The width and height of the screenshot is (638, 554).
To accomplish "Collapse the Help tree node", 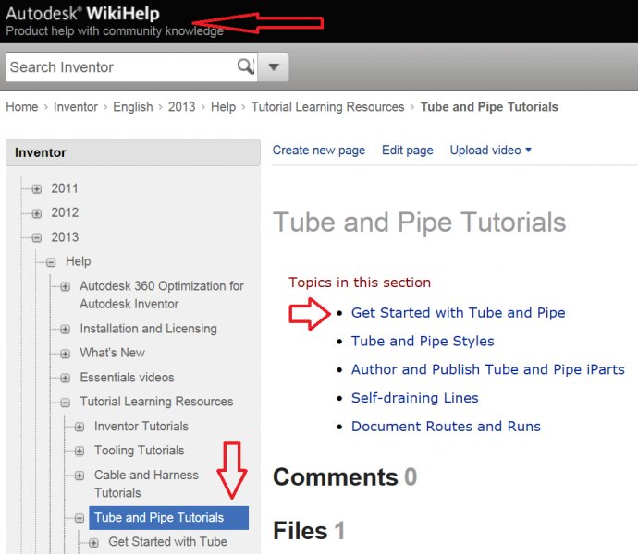I will coord(51,262).
